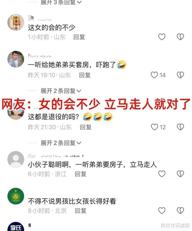Dislike the '这都是退役的吗' comment
This screenshot has height=231, width=192.
[180, 127]
